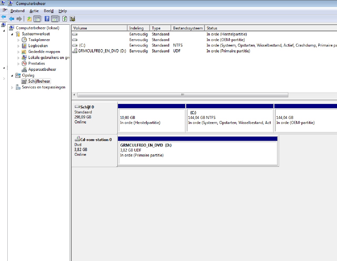Expand the Prestaties tree node
This screenshot has width=337, height=261.
click(x=18, y=64)
